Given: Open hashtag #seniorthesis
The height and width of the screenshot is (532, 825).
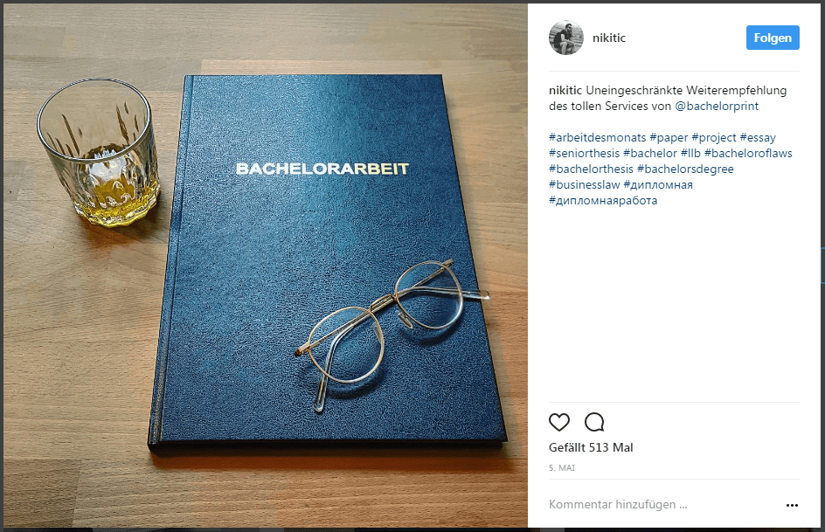Looking at the screenshot, I should pos(584,154).
